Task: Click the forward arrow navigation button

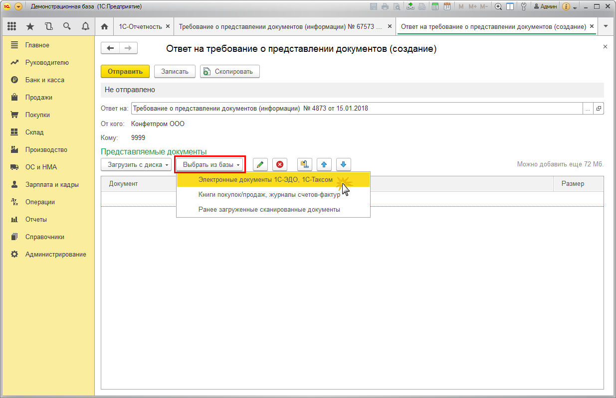Action: click(x=128, y=48)
